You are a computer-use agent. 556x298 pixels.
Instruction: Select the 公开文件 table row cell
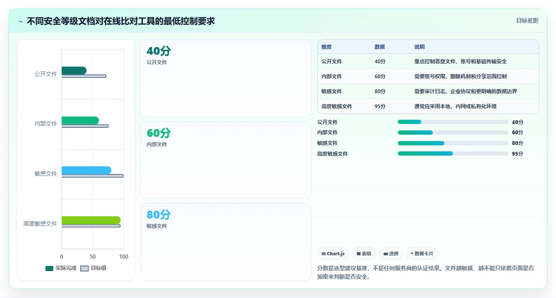point(331,62)
